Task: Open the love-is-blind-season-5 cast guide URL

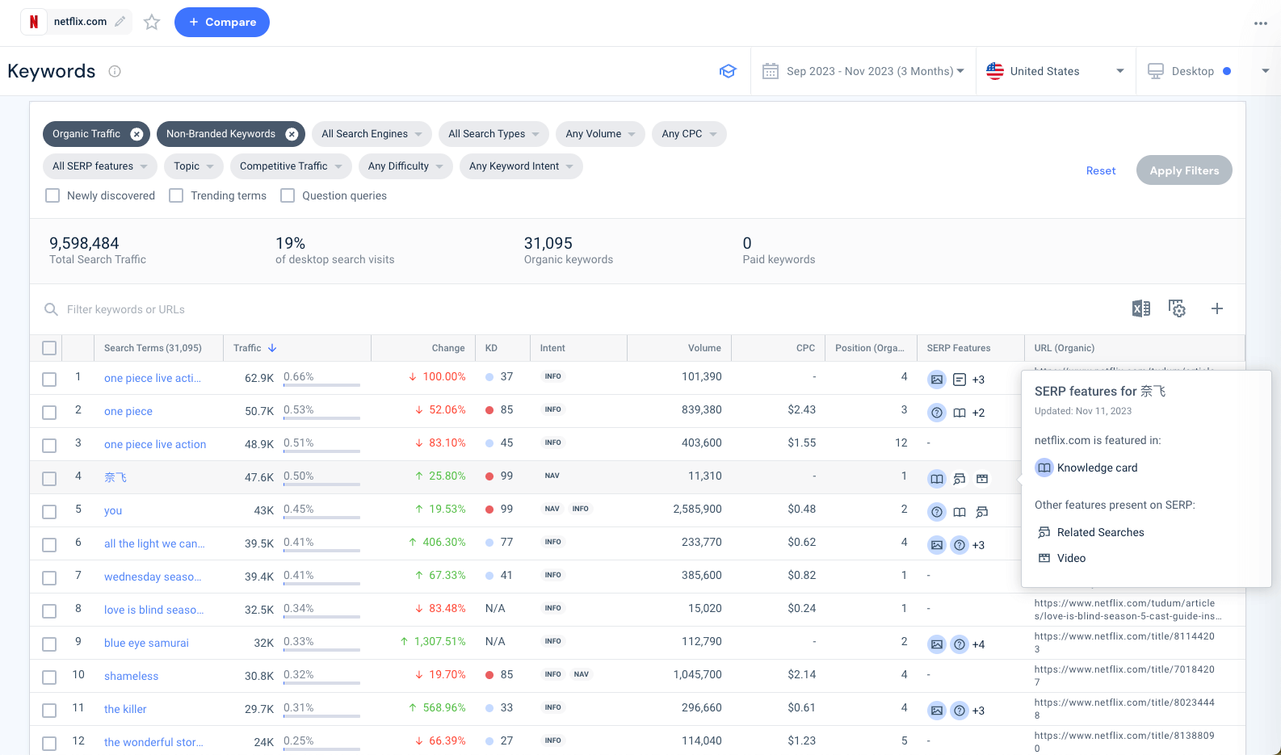Action: pyautogui.click(x=1128, y=610)
